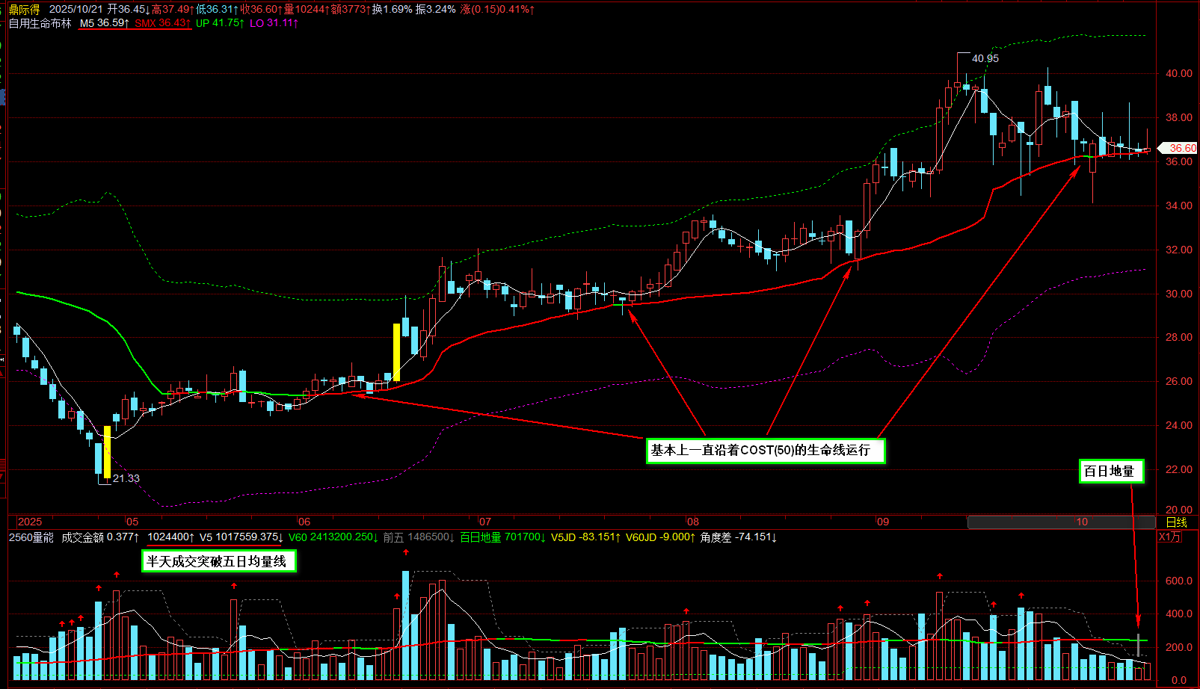Click the turnover amount 额3773 value

[x=350, y=9]
